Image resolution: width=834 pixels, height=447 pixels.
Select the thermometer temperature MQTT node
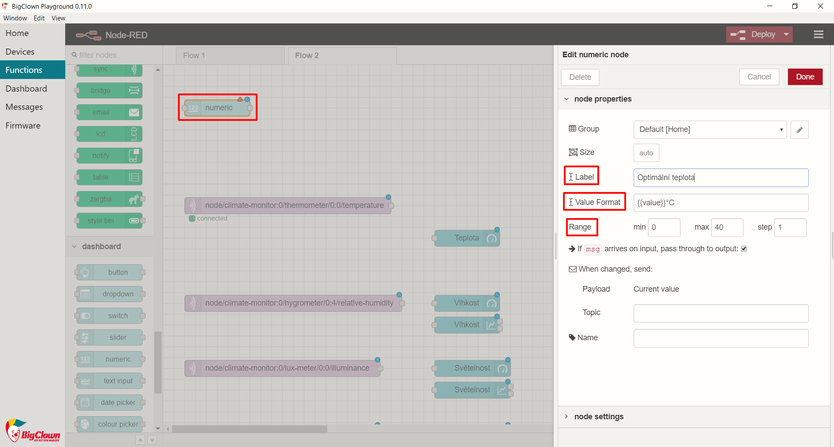[288, 205]
